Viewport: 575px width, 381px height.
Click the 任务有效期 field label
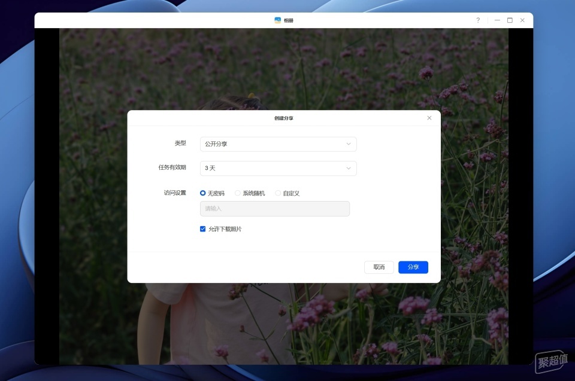point(172,167)
